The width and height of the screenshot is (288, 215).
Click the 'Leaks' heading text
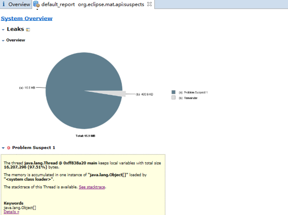click(x=15, y=29)
